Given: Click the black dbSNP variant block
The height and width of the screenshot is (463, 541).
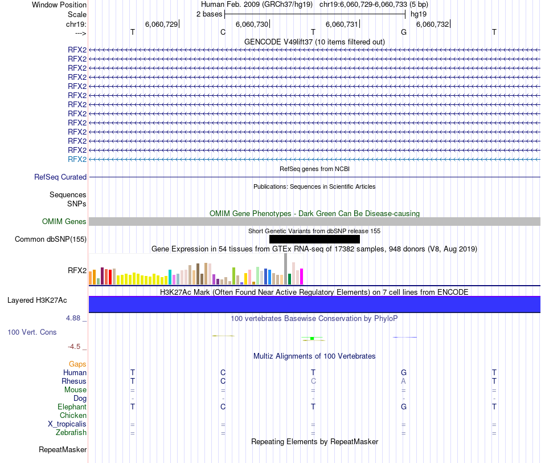Looking at the screenshot, I should (x=314, y=239).
